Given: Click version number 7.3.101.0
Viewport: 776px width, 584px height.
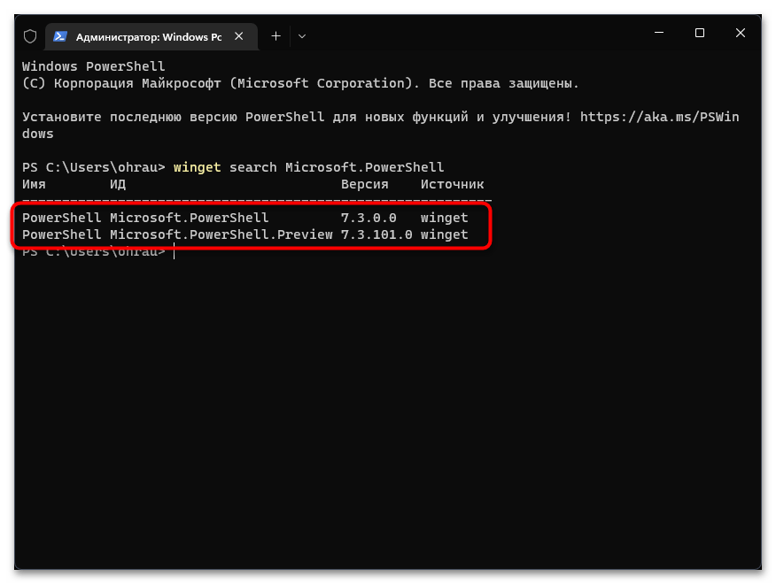Looking at the screenshot, I should point(376,234).
